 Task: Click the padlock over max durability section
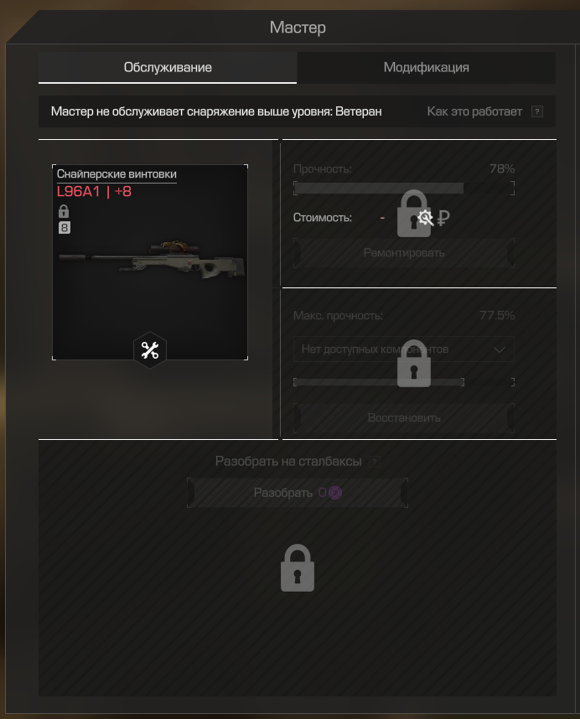pos(413,364)
